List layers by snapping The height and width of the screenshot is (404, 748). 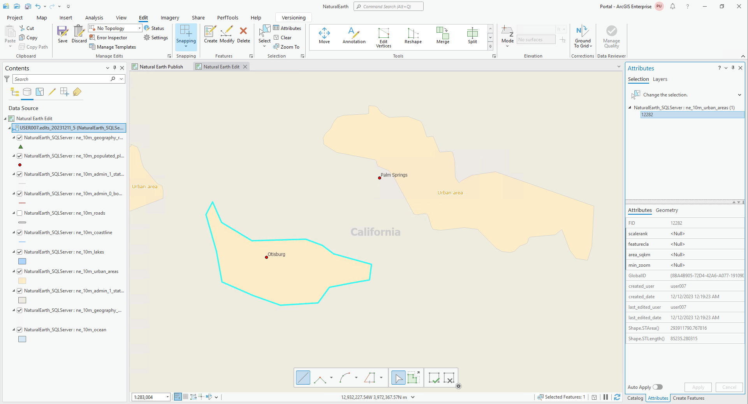pos(64,92)
